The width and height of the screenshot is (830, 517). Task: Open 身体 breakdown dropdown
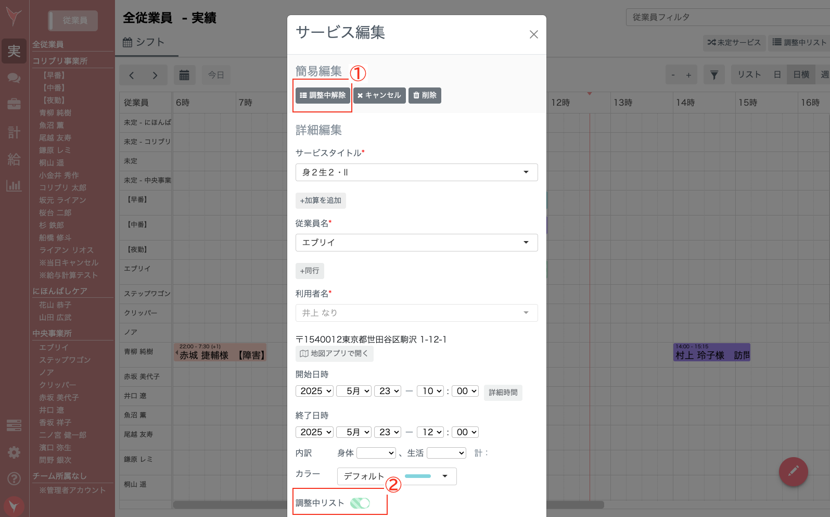pyautogui.click(x=376, y=453)
